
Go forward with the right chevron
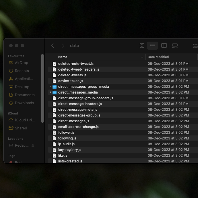coord(63,46)
